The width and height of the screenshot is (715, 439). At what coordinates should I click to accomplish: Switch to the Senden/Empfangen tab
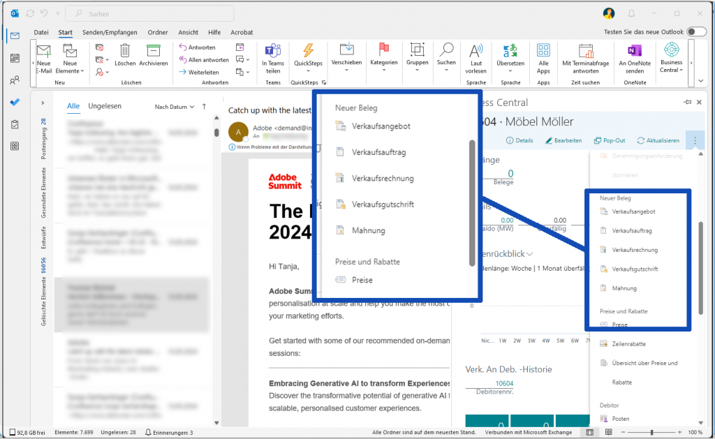[110, 32]
